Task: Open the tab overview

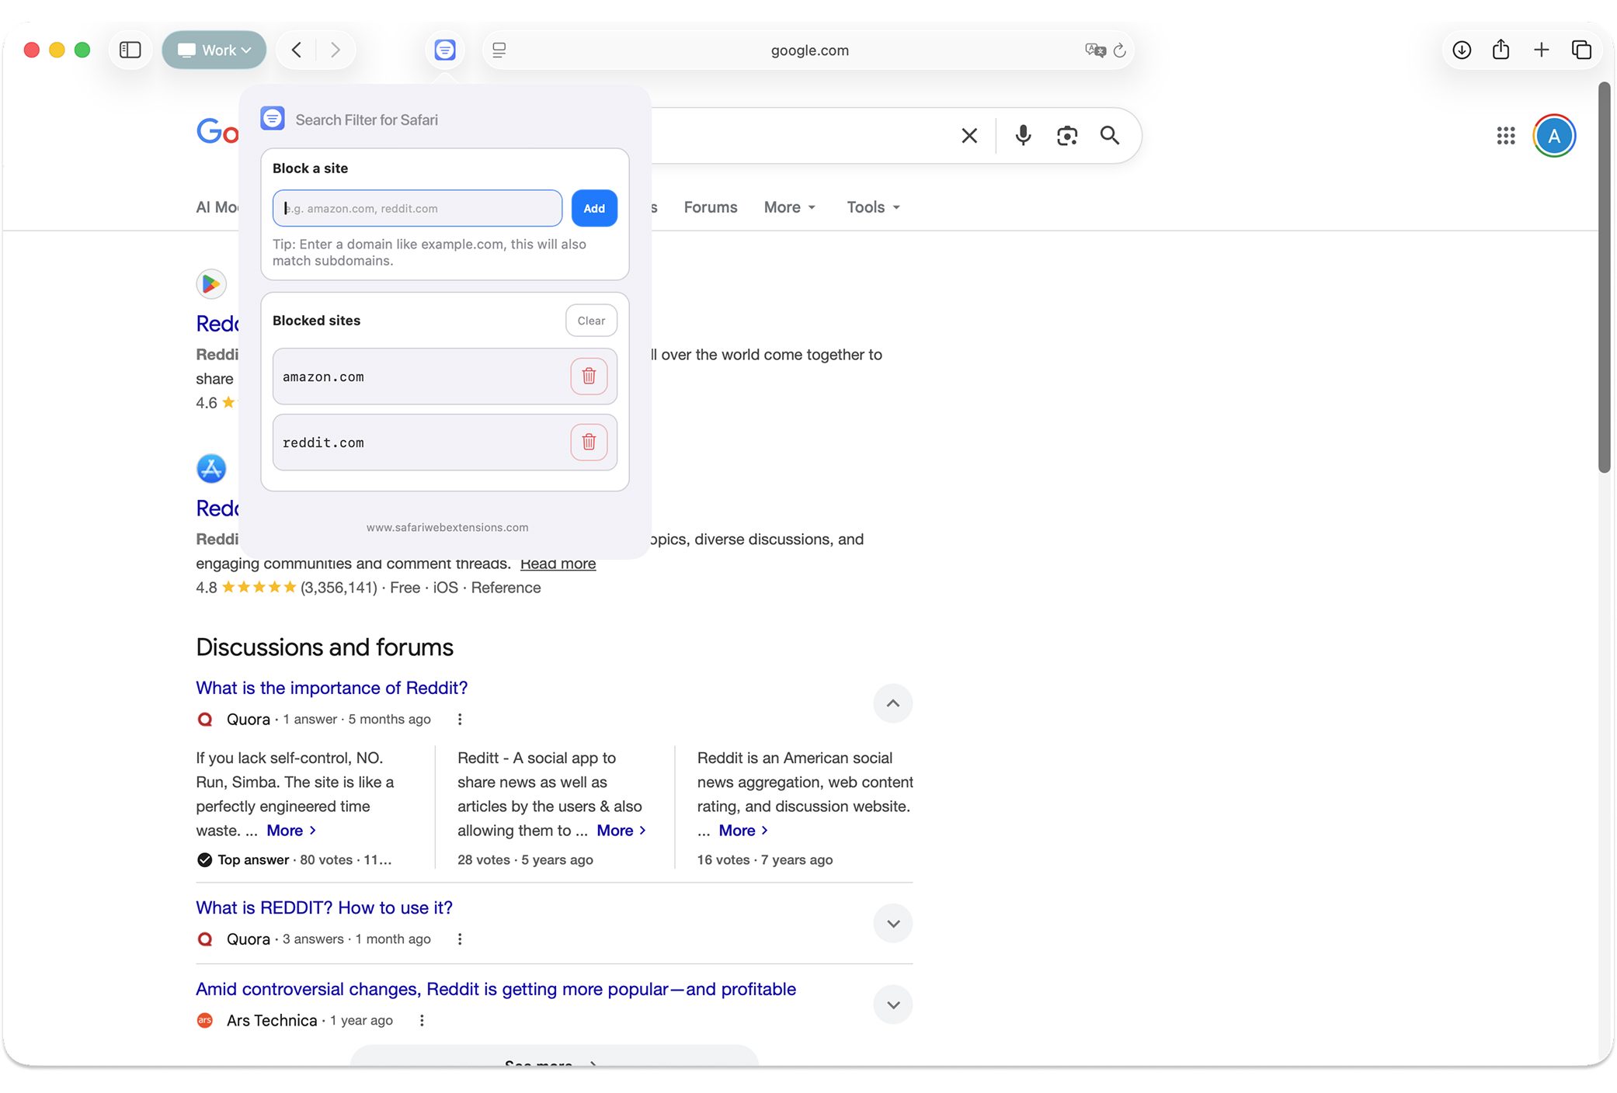Action: coord(1581,50)
